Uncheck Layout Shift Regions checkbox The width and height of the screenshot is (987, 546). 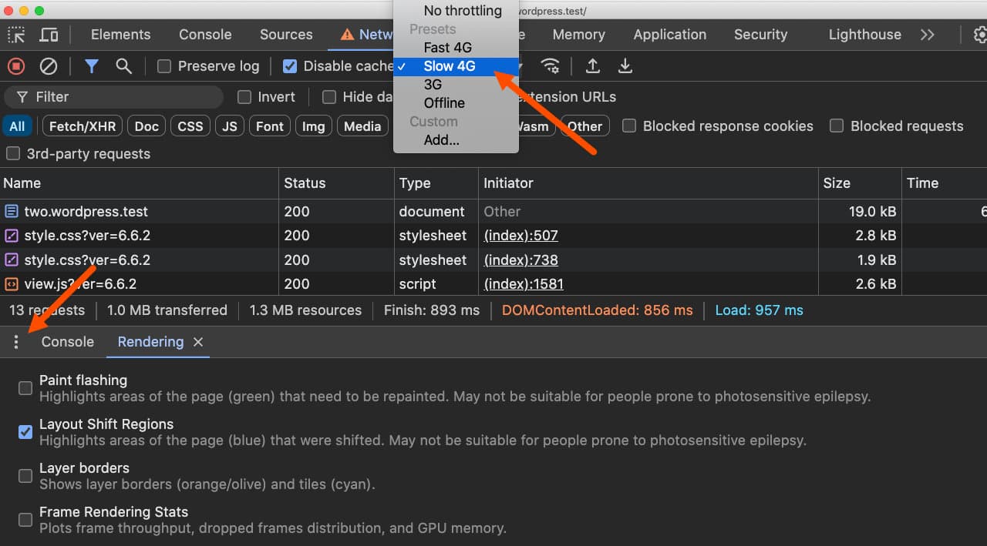25,432
